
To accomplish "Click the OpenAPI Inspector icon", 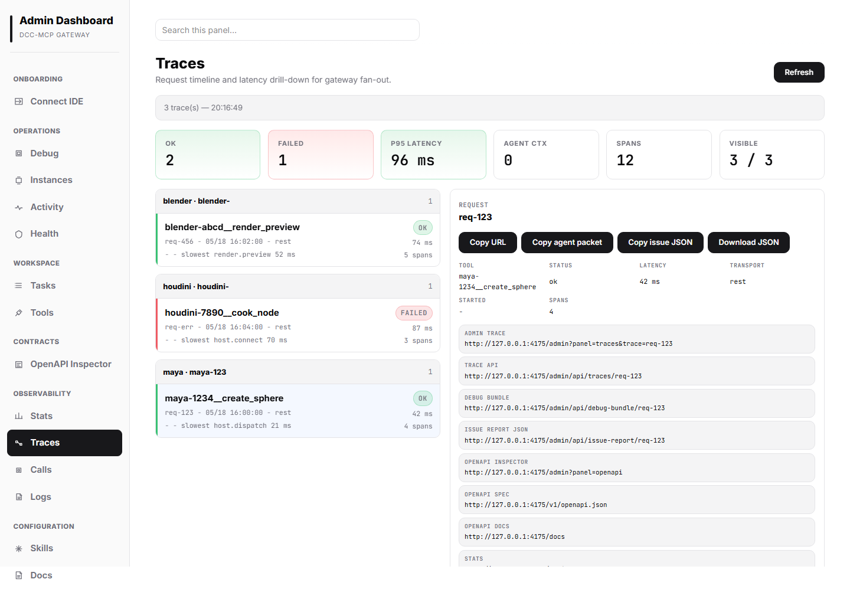I will (x=19, y=364).
